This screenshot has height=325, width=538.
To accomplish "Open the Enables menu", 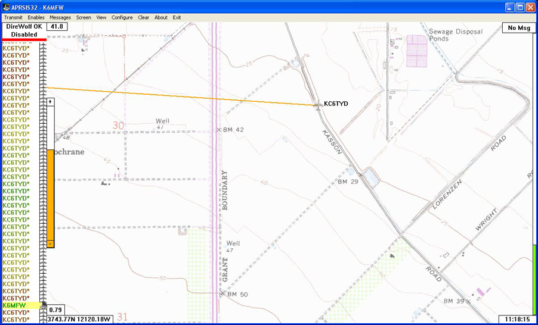I will (x=36, y=17).
